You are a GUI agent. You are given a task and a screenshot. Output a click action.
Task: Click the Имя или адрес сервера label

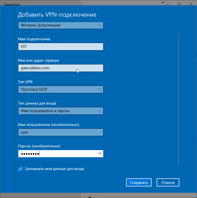pos(38,60)
